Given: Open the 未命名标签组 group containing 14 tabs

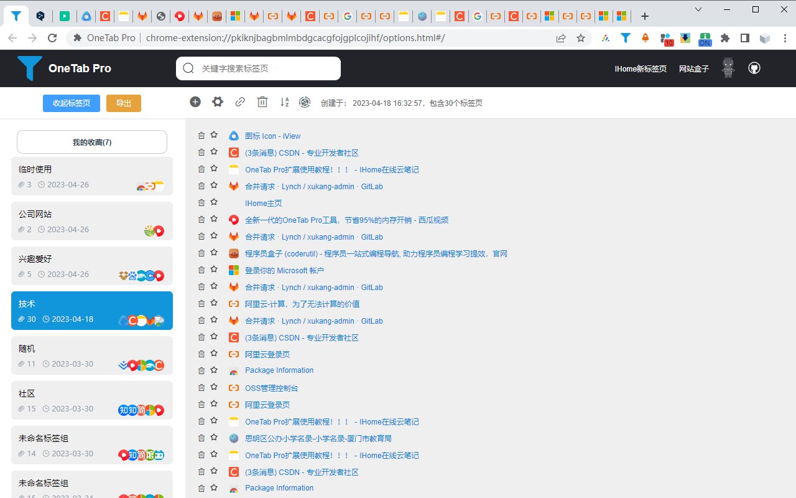Looking at the screenshot, I should tap(92, 445).
